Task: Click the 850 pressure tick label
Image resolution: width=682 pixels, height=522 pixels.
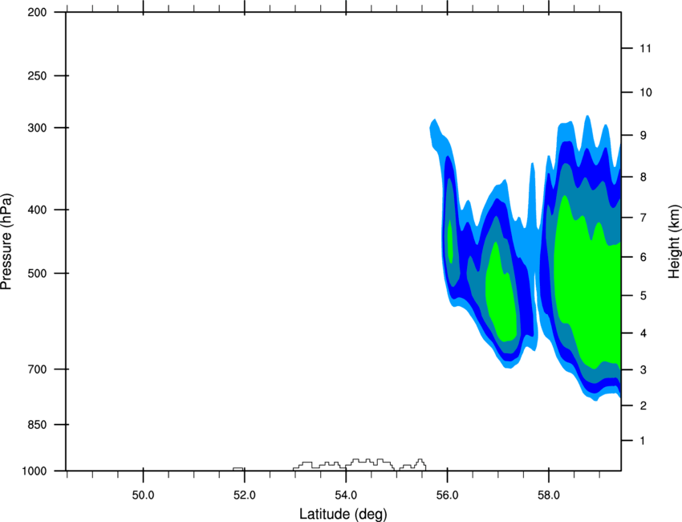Action: pos(37,425)
